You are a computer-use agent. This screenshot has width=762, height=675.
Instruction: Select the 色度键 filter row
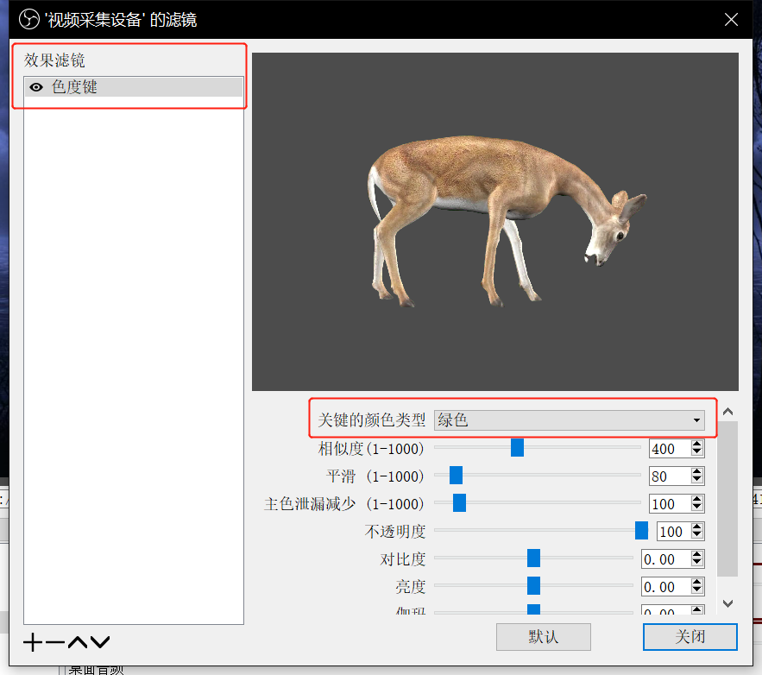coord(134,87)
